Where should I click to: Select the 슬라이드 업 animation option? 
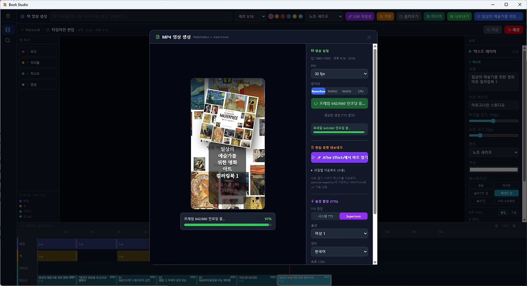481,193
